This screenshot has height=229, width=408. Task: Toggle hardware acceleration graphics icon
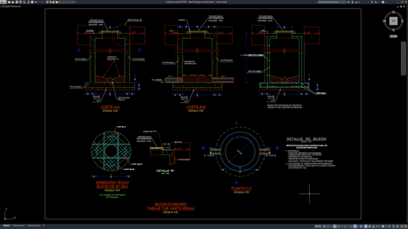coord(397,226)
